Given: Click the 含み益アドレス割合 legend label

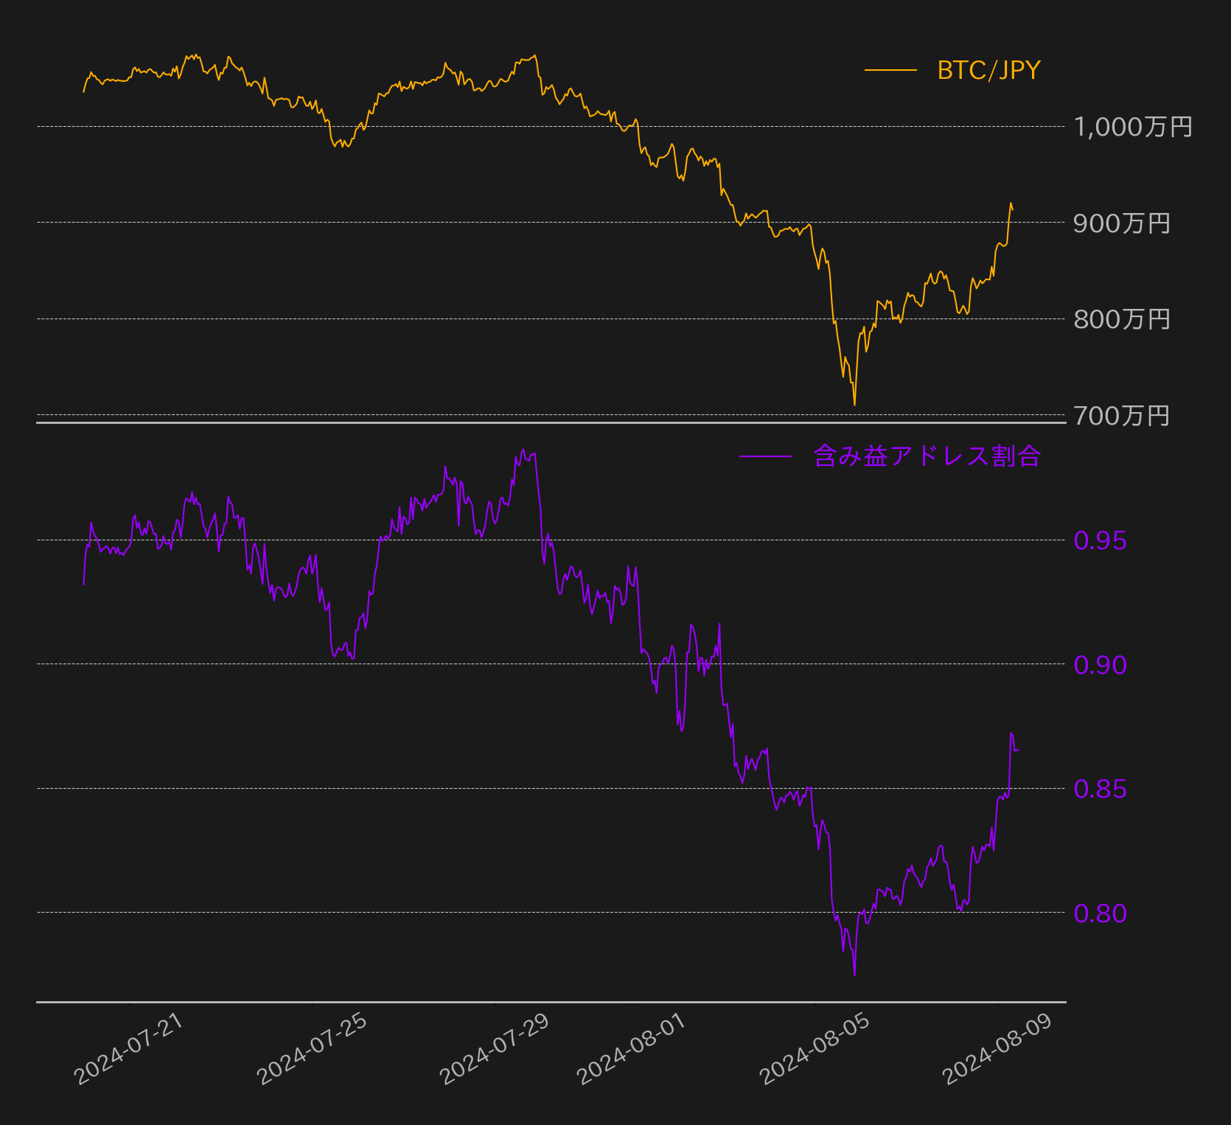Looking at the screenshot, I should click(927, 456).
